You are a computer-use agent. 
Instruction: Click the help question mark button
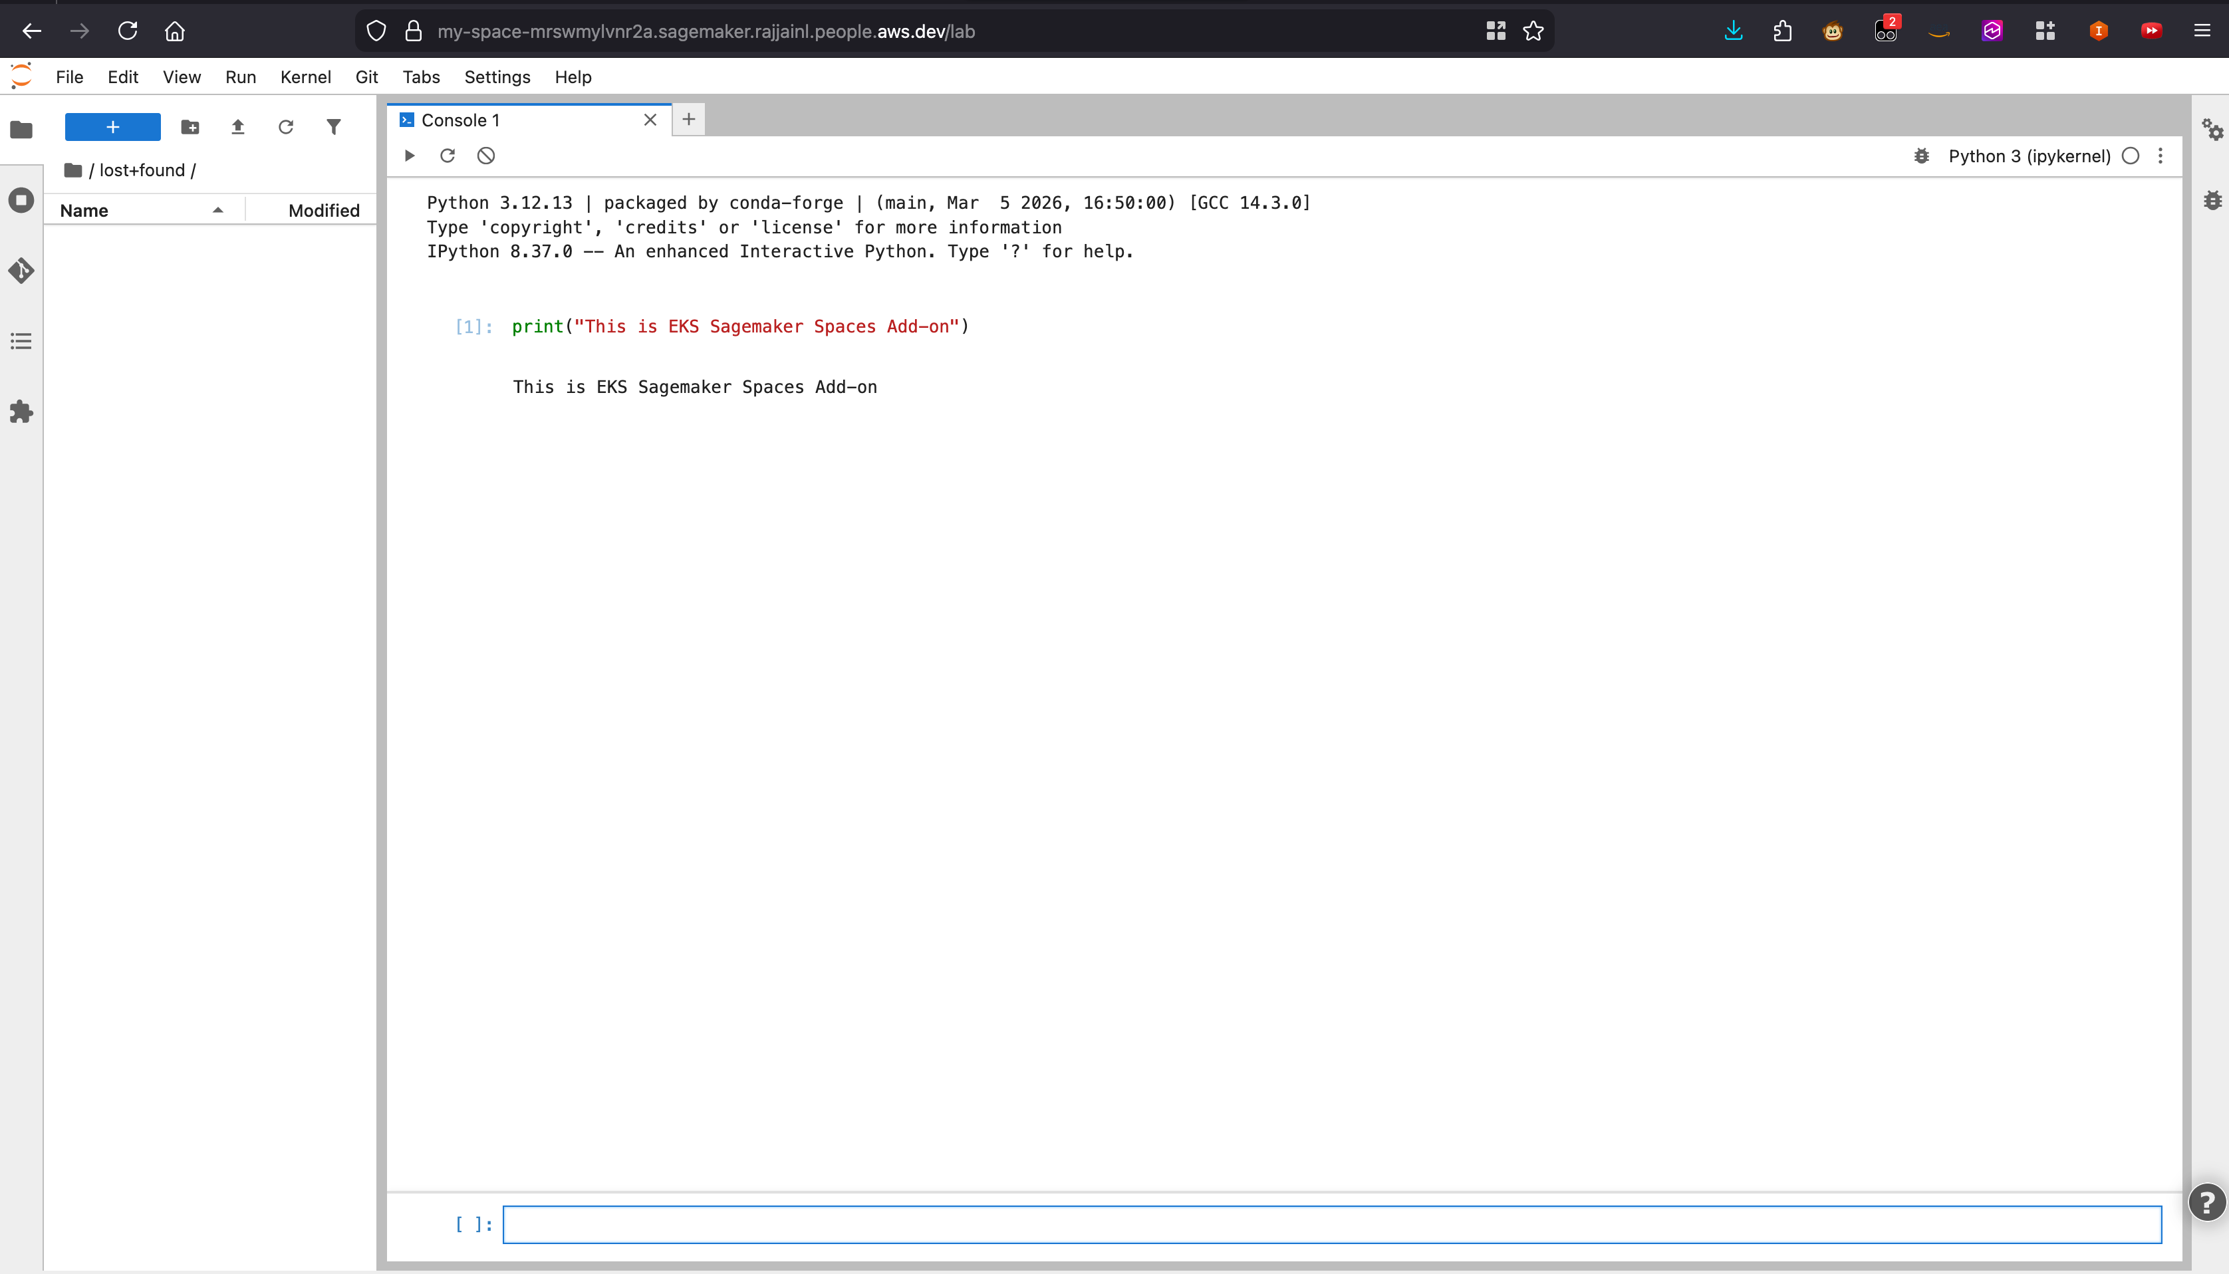click(x=2207, y=1202)
